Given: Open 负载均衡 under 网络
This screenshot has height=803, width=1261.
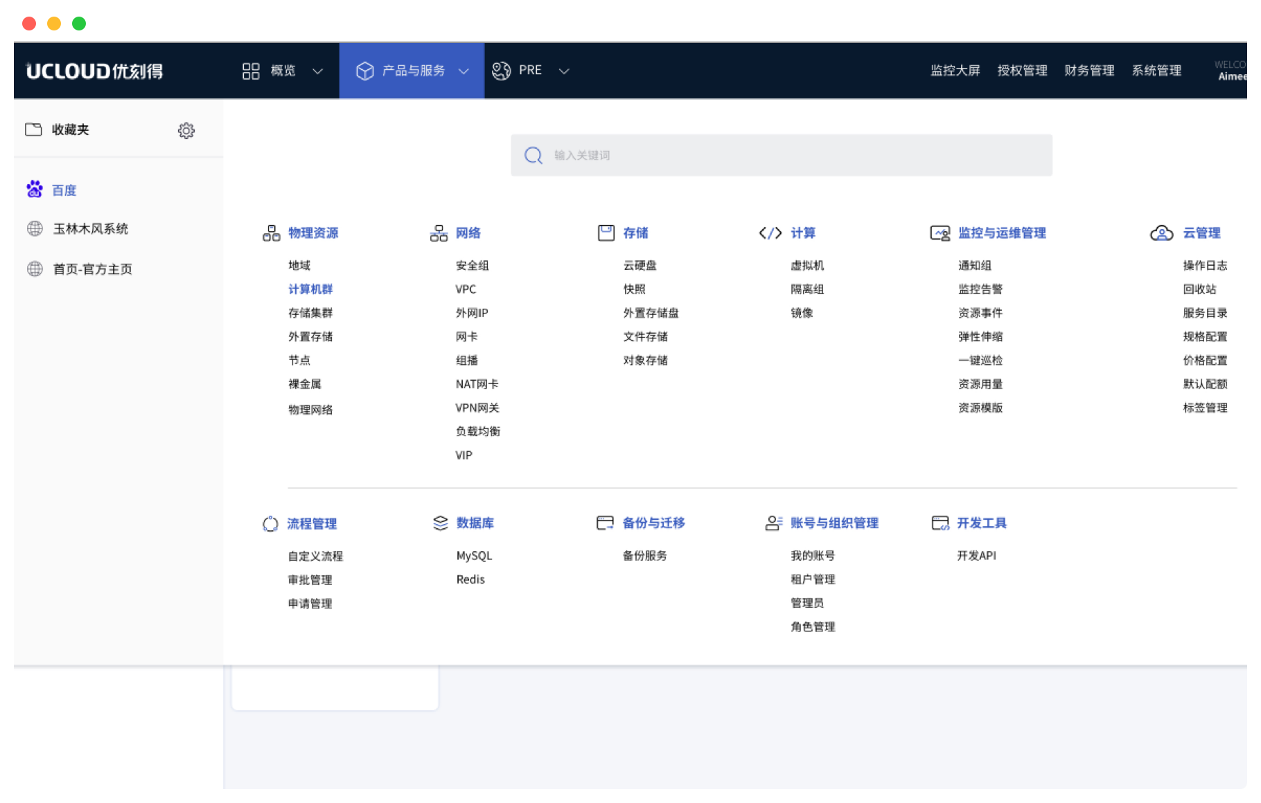Looking at the screenshot, I should pyautogui.click(x=478, y=431).
